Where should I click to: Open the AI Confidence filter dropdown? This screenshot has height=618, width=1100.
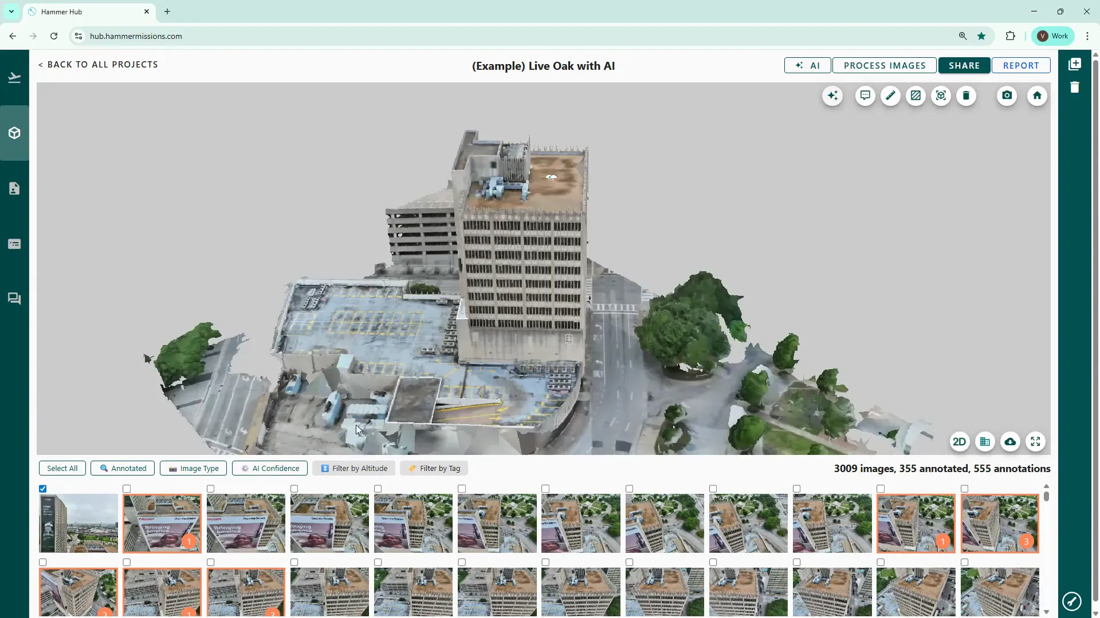270,468
